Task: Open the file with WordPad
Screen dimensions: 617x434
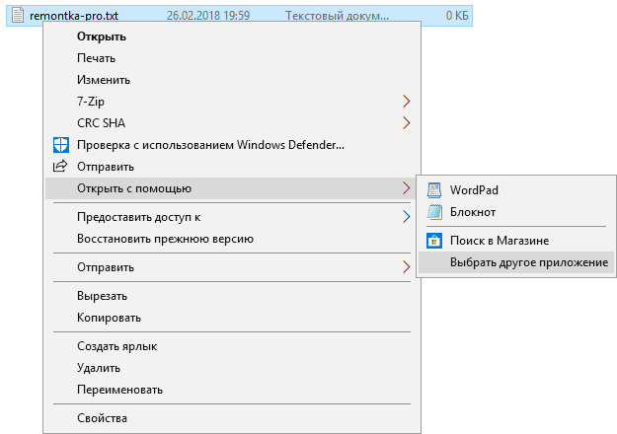Action: click(516, 189)
